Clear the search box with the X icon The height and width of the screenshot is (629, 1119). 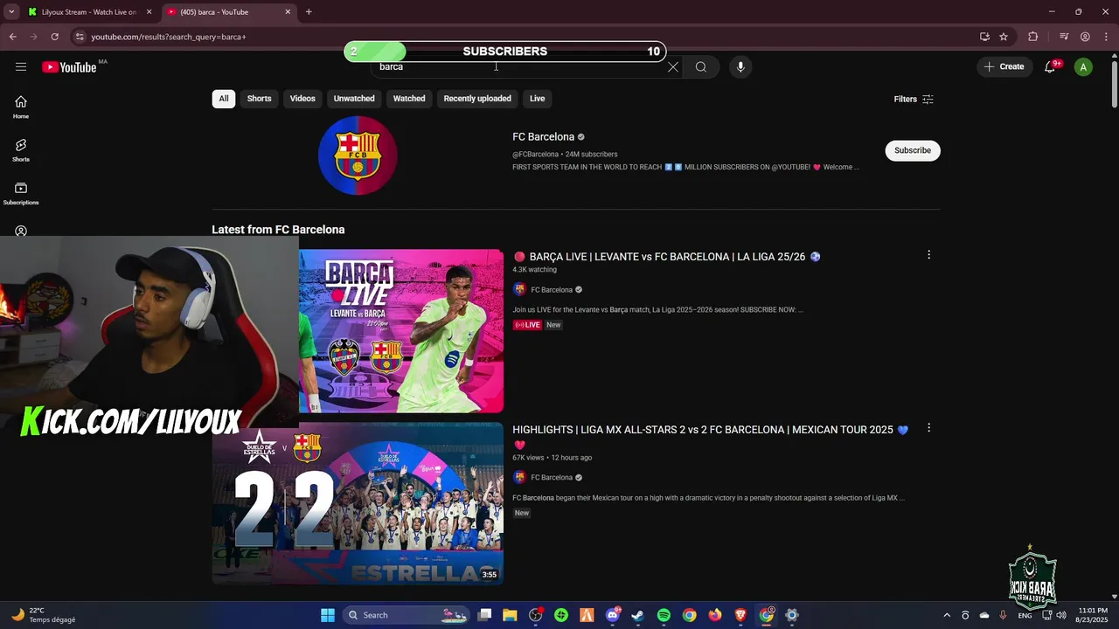[673, 67]
